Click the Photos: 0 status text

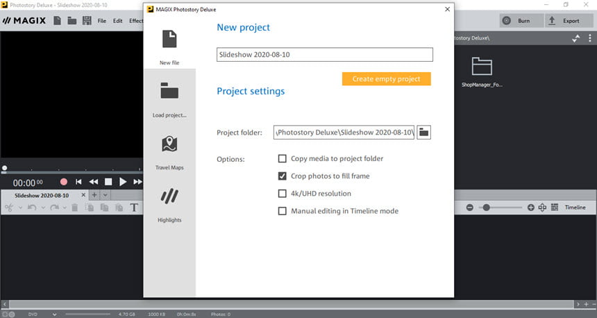[221, 315]
